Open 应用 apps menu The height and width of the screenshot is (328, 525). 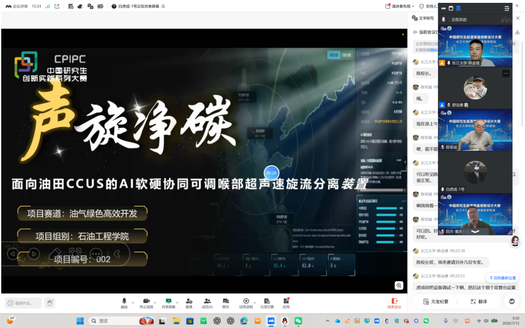(x=286, y=303)
